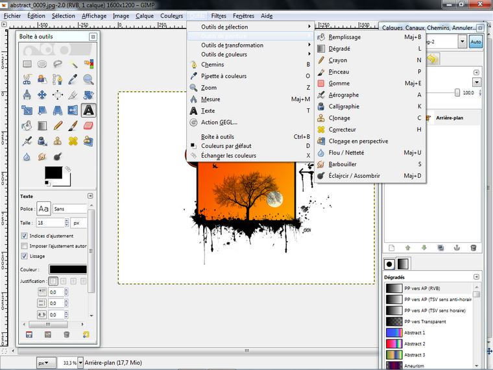Select the Rotate tool in toolbox
The width and height of the screenshot is (493, 370).
tap(89, 95)
